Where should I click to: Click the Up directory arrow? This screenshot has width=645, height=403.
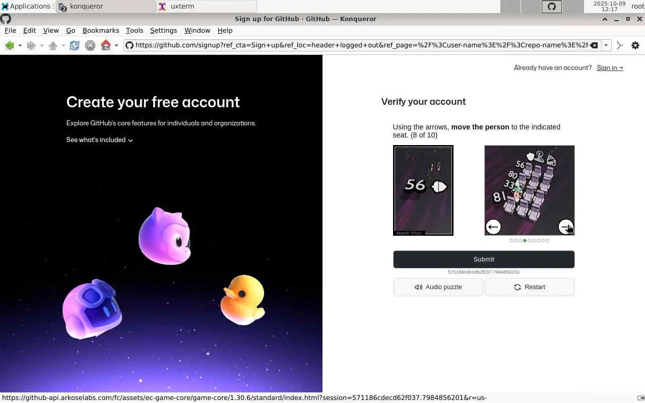point(52,45)
